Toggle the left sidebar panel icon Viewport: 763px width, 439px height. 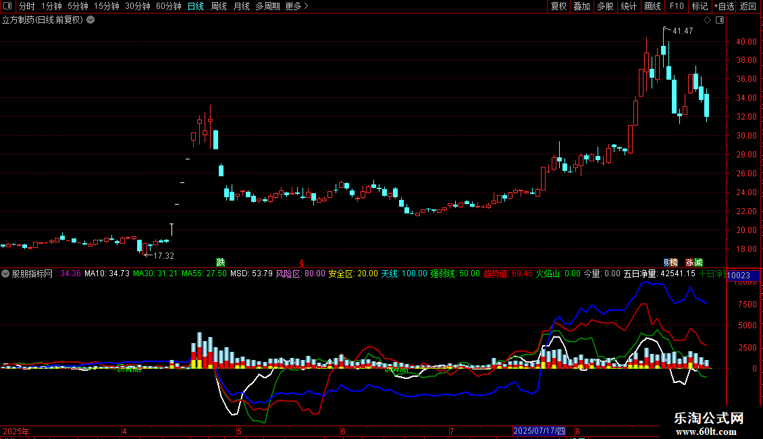click(7, 6)
